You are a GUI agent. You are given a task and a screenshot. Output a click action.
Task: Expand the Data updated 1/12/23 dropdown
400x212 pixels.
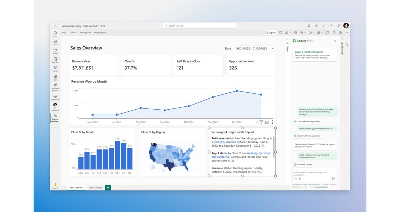107,26
